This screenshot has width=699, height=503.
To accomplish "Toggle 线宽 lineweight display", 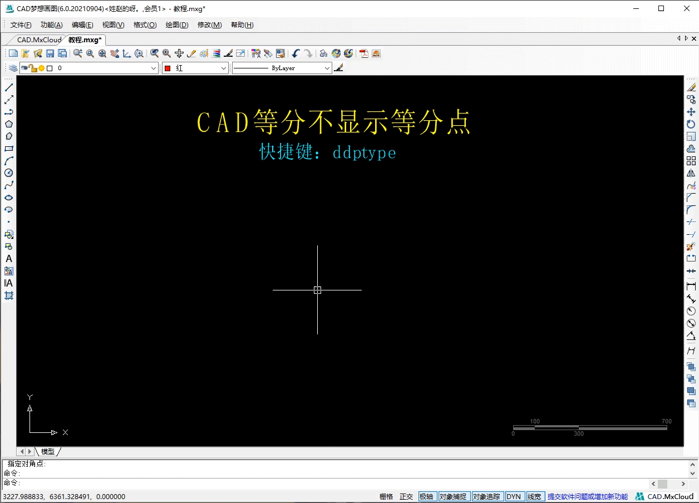I will [535, 496].
